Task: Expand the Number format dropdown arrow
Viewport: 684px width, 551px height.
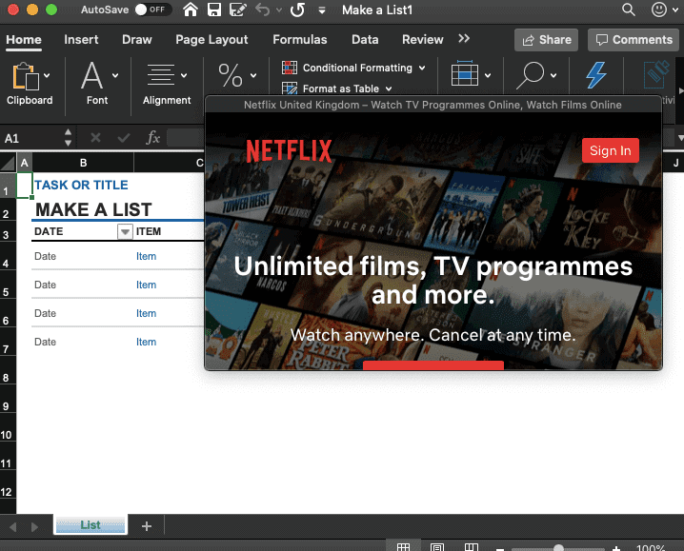Action: (x=253, y=75)
